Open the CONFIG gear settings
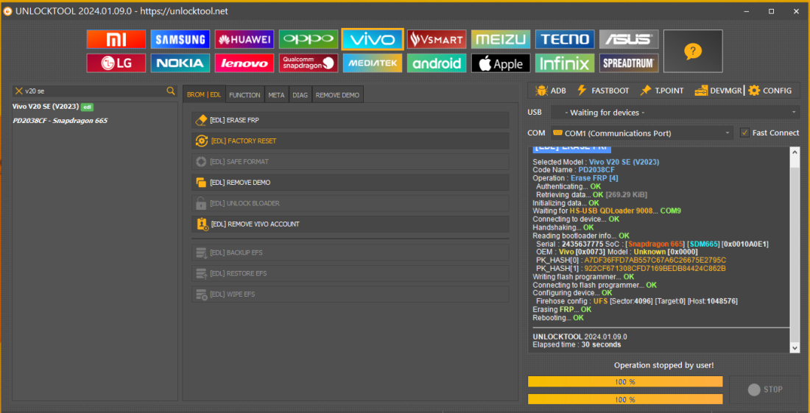 click(x=769, y=91)
